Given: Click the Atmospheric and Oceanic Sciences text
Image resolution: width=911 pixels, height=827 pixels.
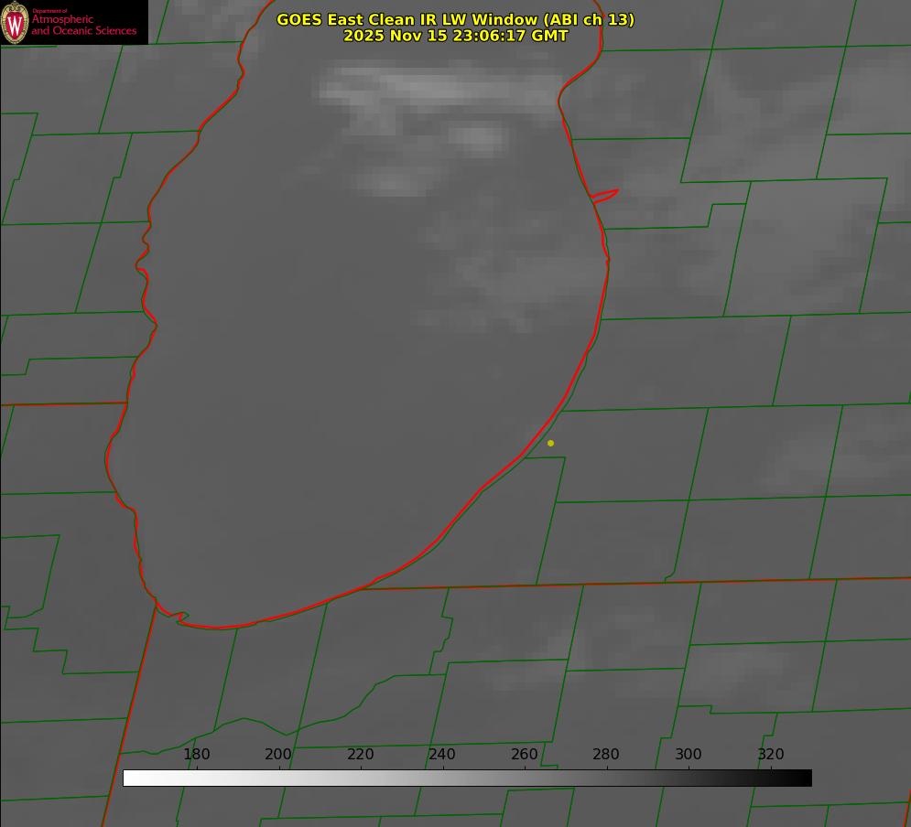Looking at the screenshot, I should pos(83,25).
